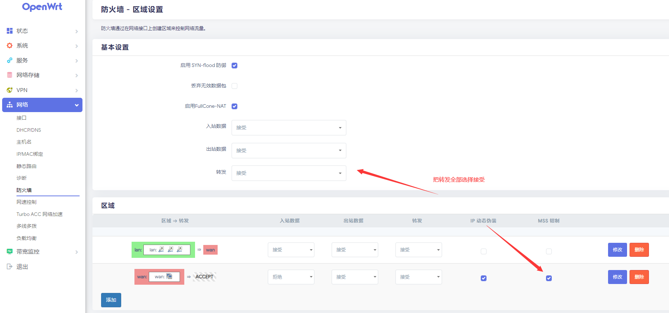Open the DHCP/DNS page
Screen dimensions: 669x313
29,130
